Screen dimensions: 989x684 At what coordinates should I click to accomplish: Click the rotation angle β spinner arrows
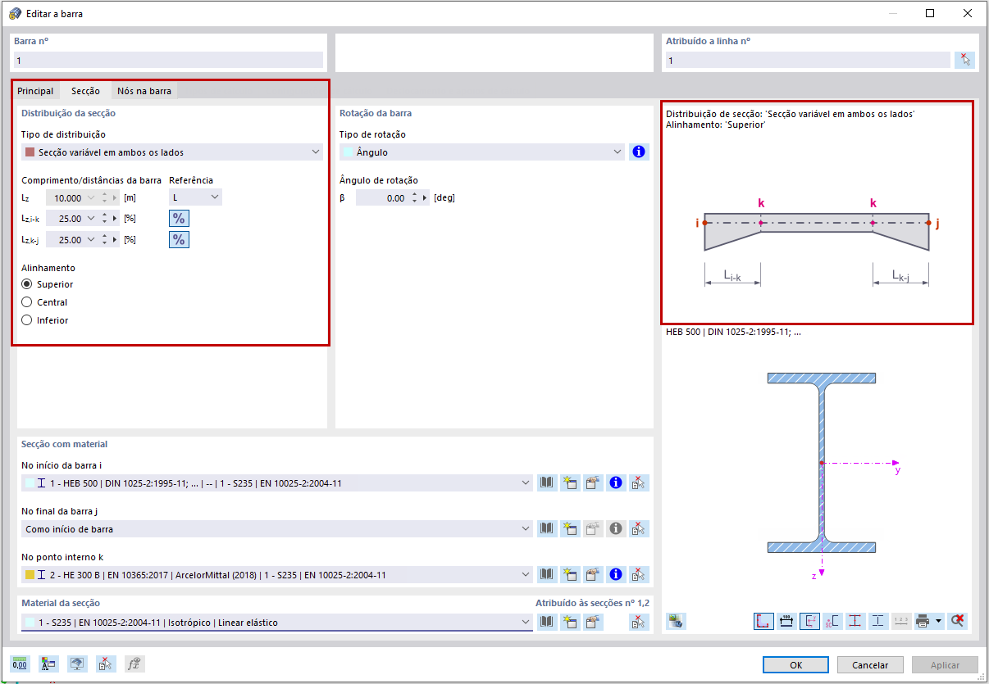click(414, 198)
